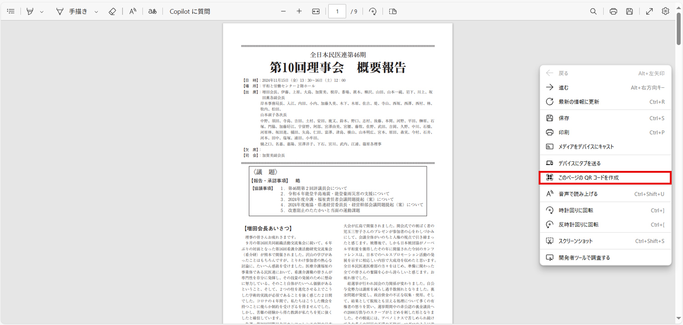Toggle the page view layout button
The image size is (683, 325).
[392, 11]
